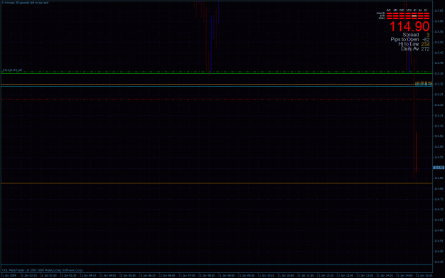Click the 21 Jan 14:50 time label

(404, 275)
